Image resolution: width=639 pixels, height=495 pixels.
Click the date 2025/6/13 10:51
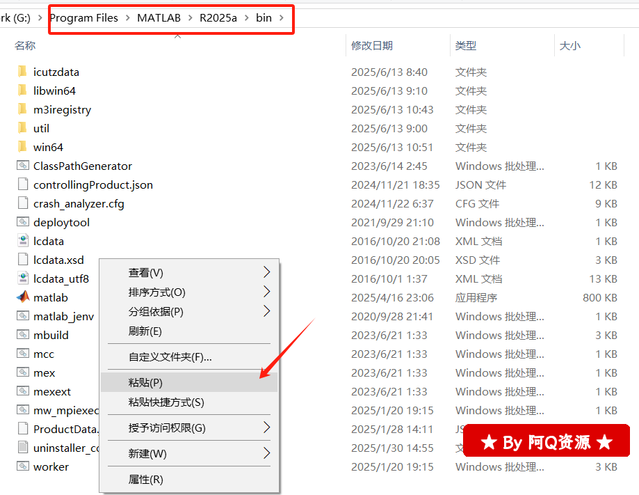(x=392, y=147)
